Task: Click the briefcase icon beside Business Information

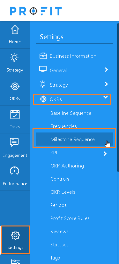Action: pos(43,56)
